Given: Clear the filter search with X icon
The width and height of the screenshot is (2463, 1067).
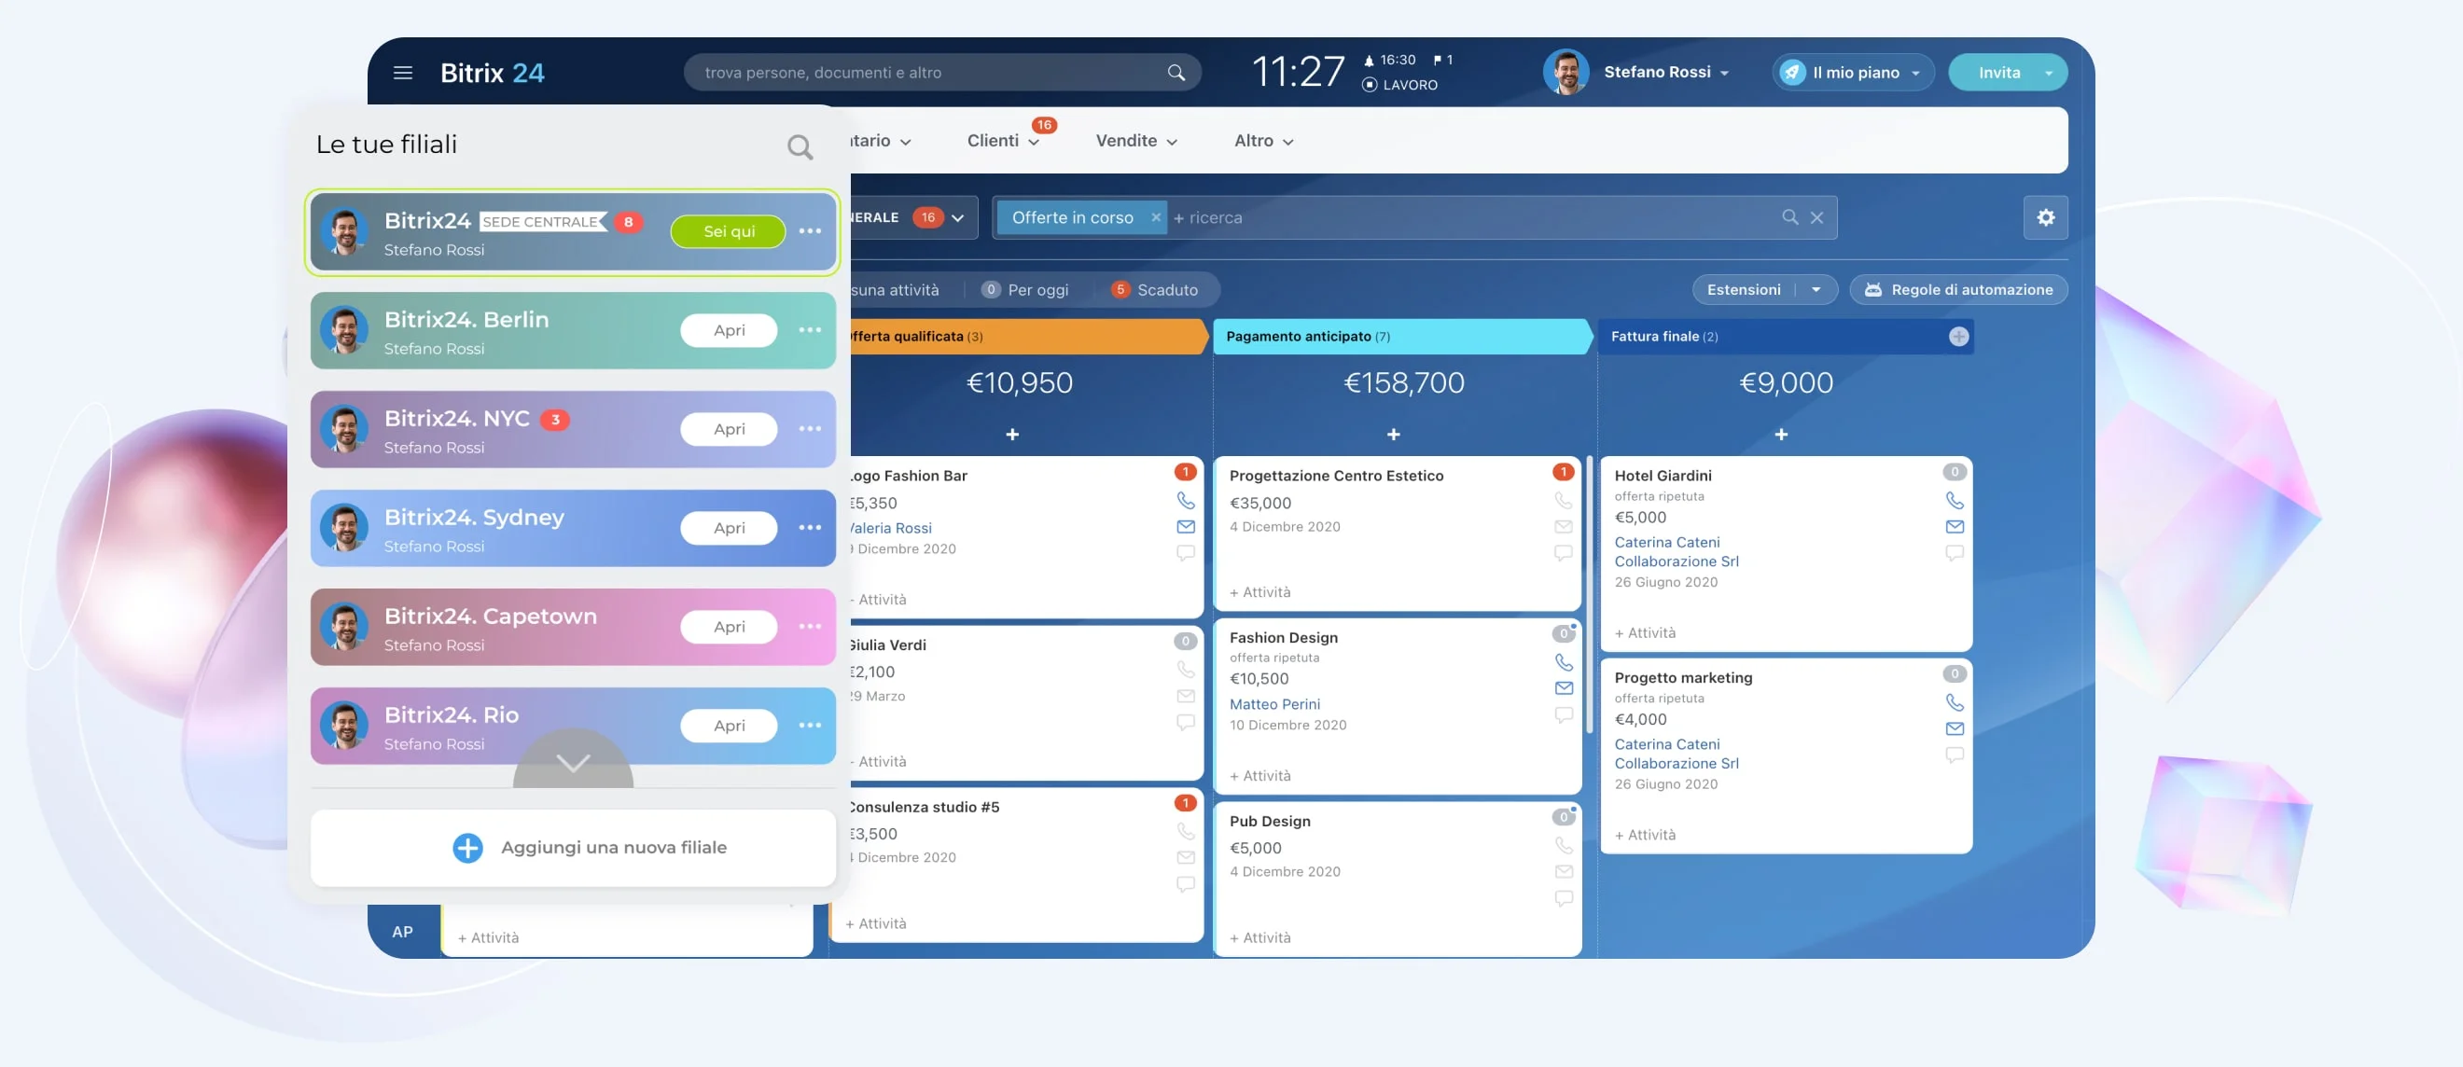Looking at the screenshot, I should tap(1816, 218).
